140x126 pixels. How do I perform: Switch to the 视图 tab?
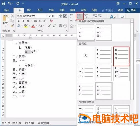tap(94, 10)
